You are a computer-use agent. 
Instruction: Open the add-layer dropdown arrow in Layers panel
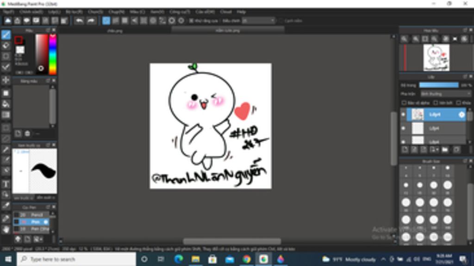pyautogui.click(x=434, y=150)
